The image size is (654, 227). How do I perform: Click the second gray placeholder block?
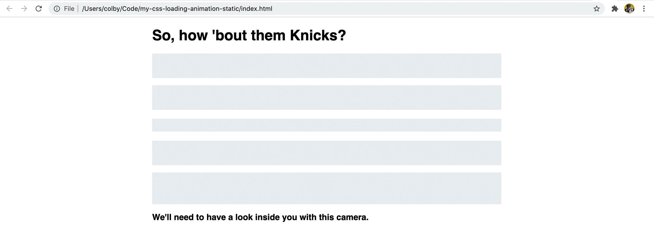(326, 97)
